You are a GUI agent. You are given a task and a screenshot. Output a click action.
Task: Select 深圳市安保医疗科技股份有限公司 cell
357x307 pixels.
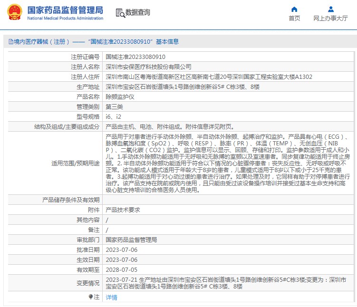coord(148,67)
